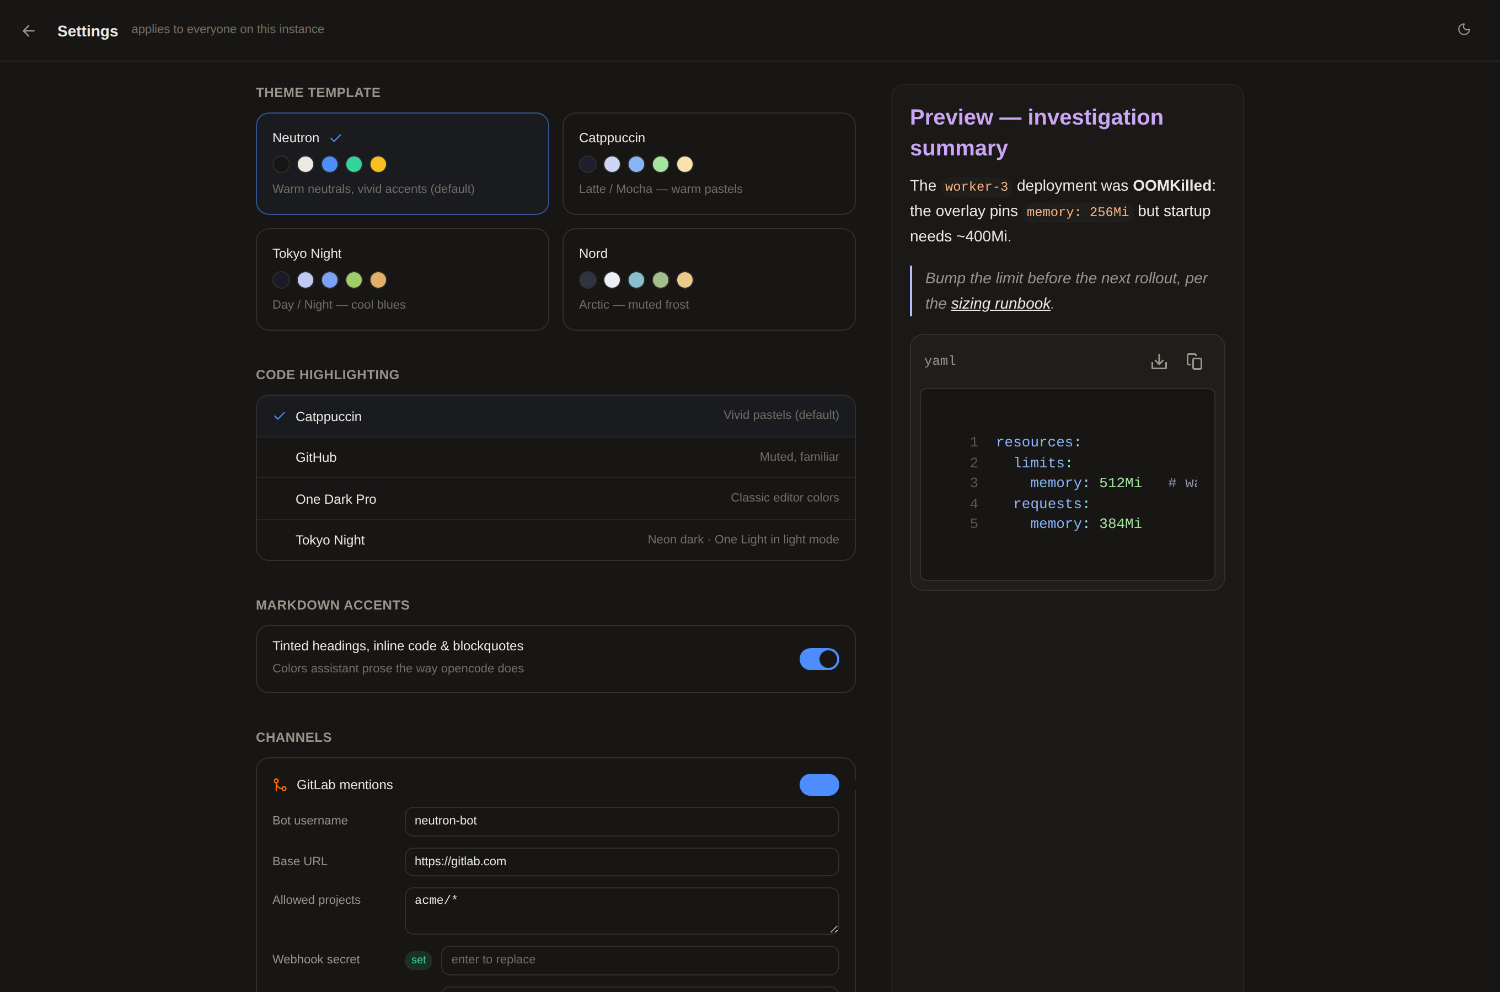
Task: Select the Catppuccin theme card
Action: [x=709, y=163]
